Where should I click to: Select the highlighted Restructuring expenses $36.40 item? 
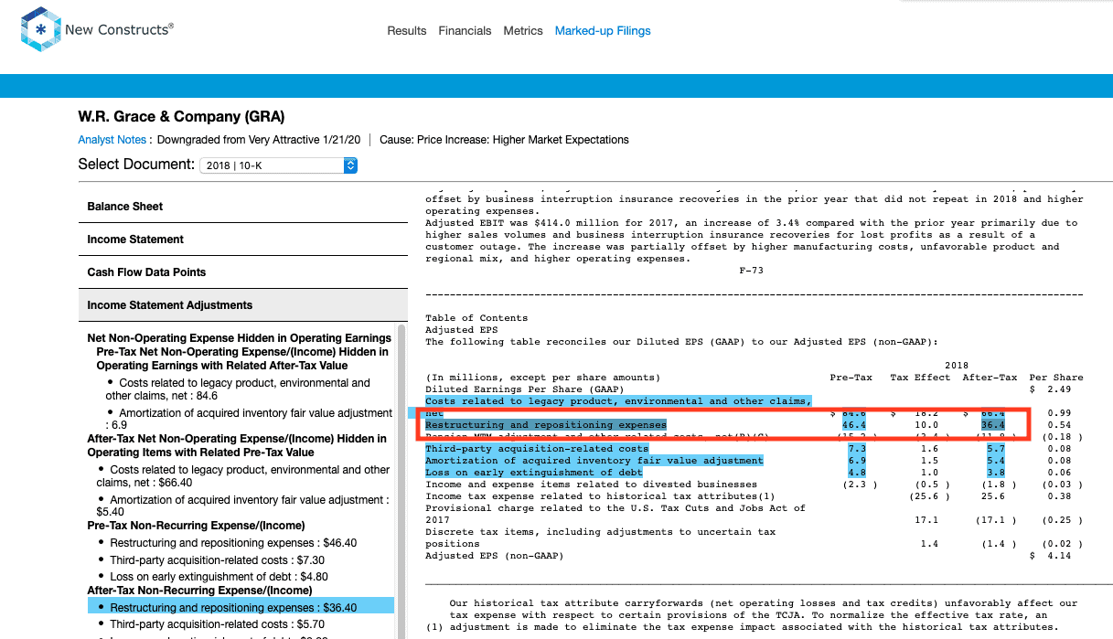[241, 607]
